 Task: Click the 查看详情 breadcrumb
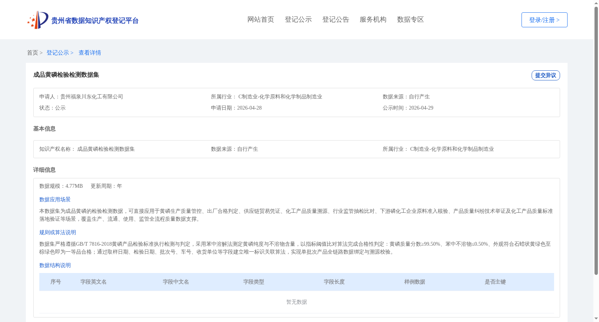(x=90, y=53)
